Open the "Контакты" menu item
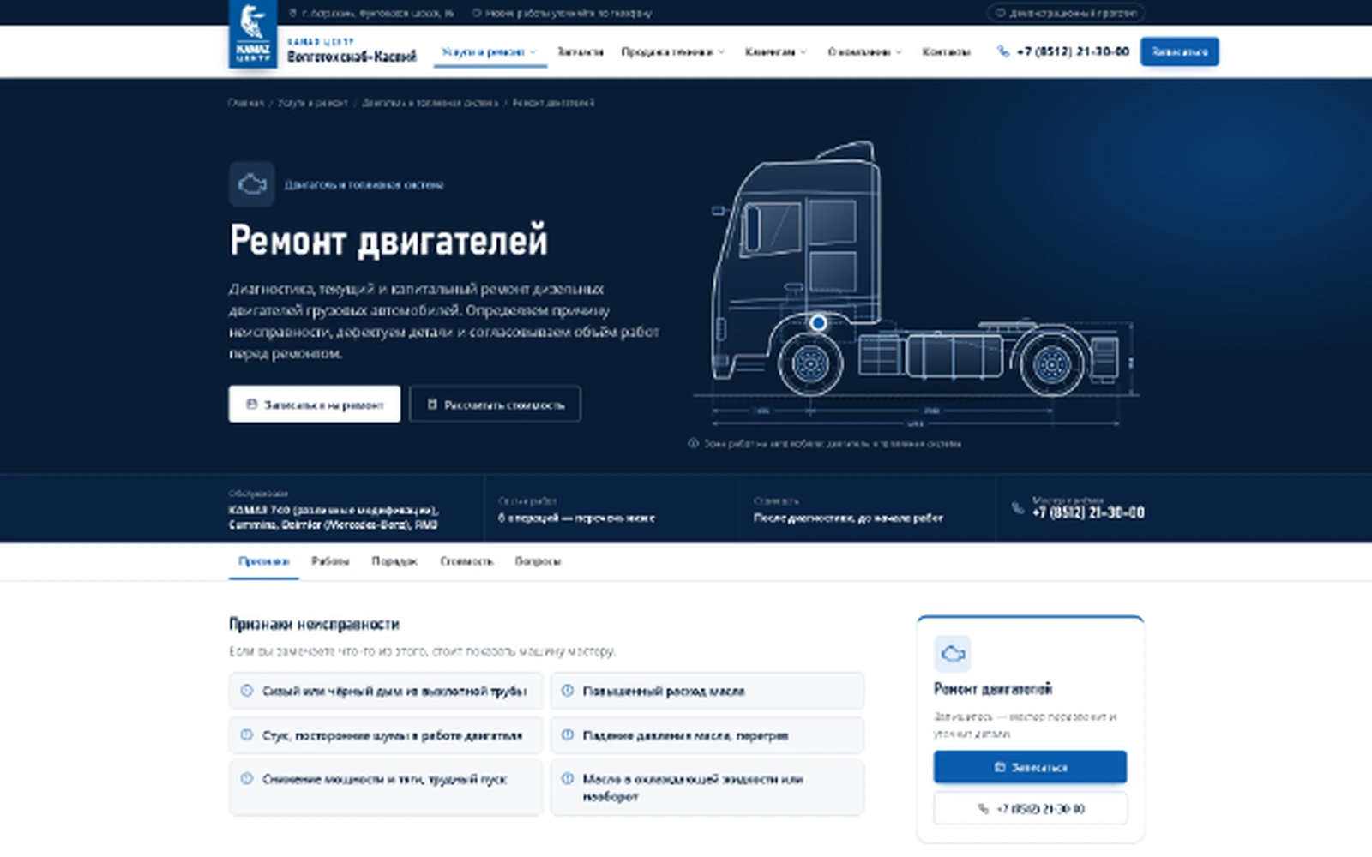The height and width of the screenshot is (857, 1372). click(946, 51)
